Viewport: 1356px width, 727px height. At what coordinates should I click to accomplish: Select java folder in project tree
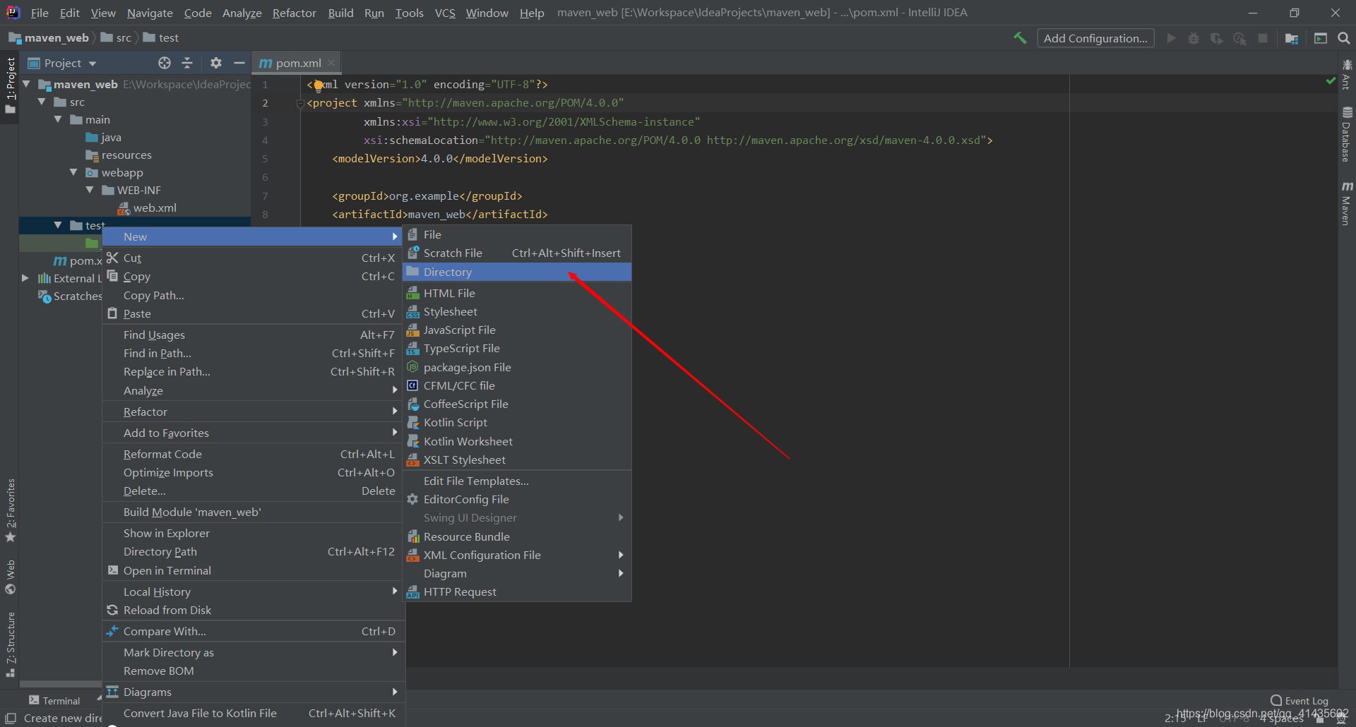point(104,137)
